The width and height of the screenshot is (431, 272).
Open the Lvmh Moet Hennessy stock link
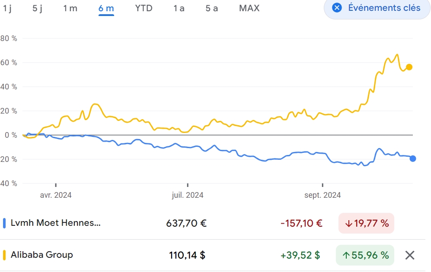pyautogui.click(x=55, y=223)
